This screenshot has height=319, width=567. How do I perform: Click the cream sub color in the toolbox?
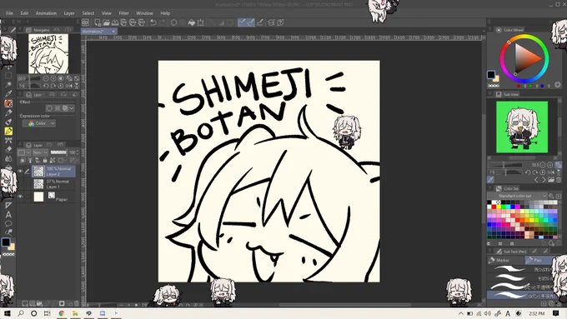click(x=12, y=247)
